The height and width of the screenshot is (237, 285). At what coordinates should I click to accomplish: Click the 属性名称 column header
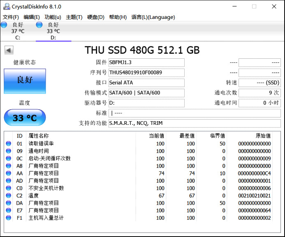tap(81, 136)
